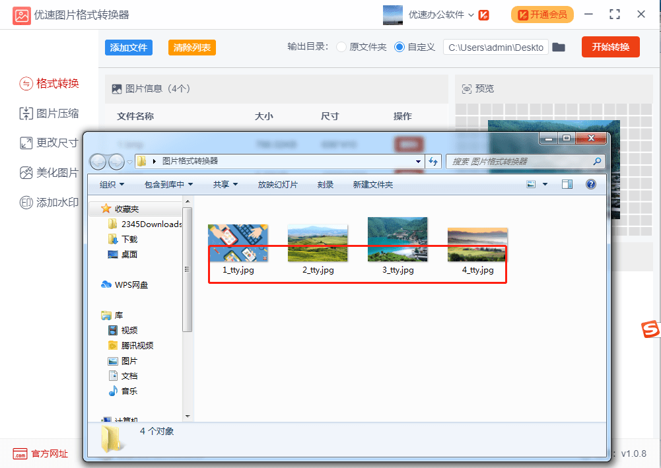Select the 原文件夹 radio option

click(x=341, y=47)
